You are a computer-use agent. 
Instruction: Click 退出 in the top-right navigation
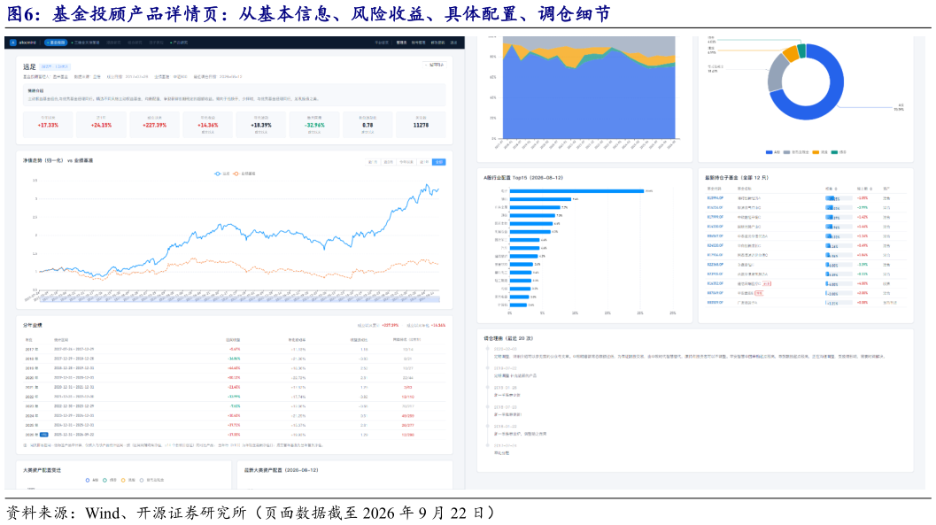[x=453, y=42]
